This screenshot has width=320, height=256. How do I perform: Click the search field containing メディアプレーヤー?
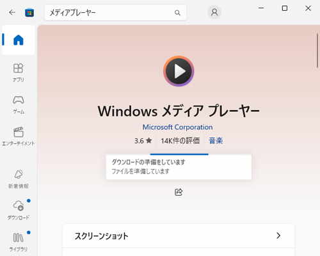tap(115, 13)
